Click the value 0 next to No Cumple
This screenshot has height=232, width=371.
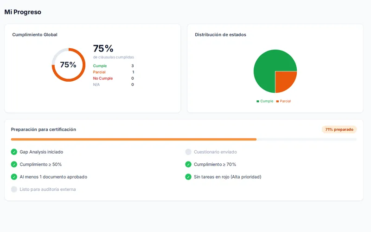(x=133, y=78)
